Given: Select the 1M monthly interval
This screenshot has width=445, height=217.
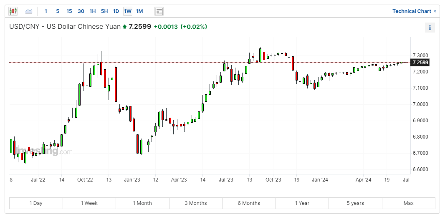Looking at the screenshot, I should 139,11.
